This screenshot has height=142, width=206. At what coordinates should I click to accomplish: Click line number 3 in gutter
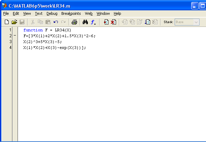pyautogui.click(x=10, y=42)
